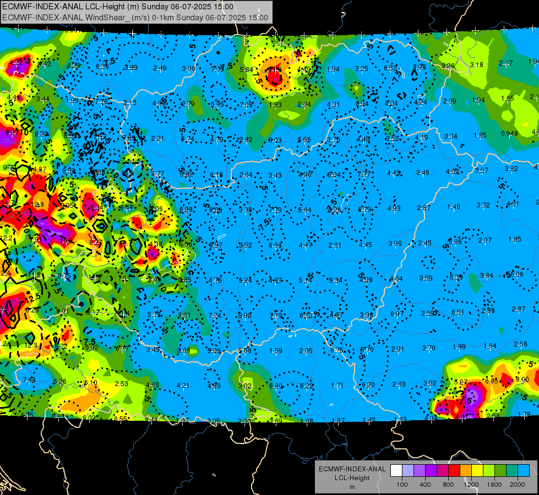539x495 pixels.
Task: Click the grid value '3.34'
Action: click(451, 136)
